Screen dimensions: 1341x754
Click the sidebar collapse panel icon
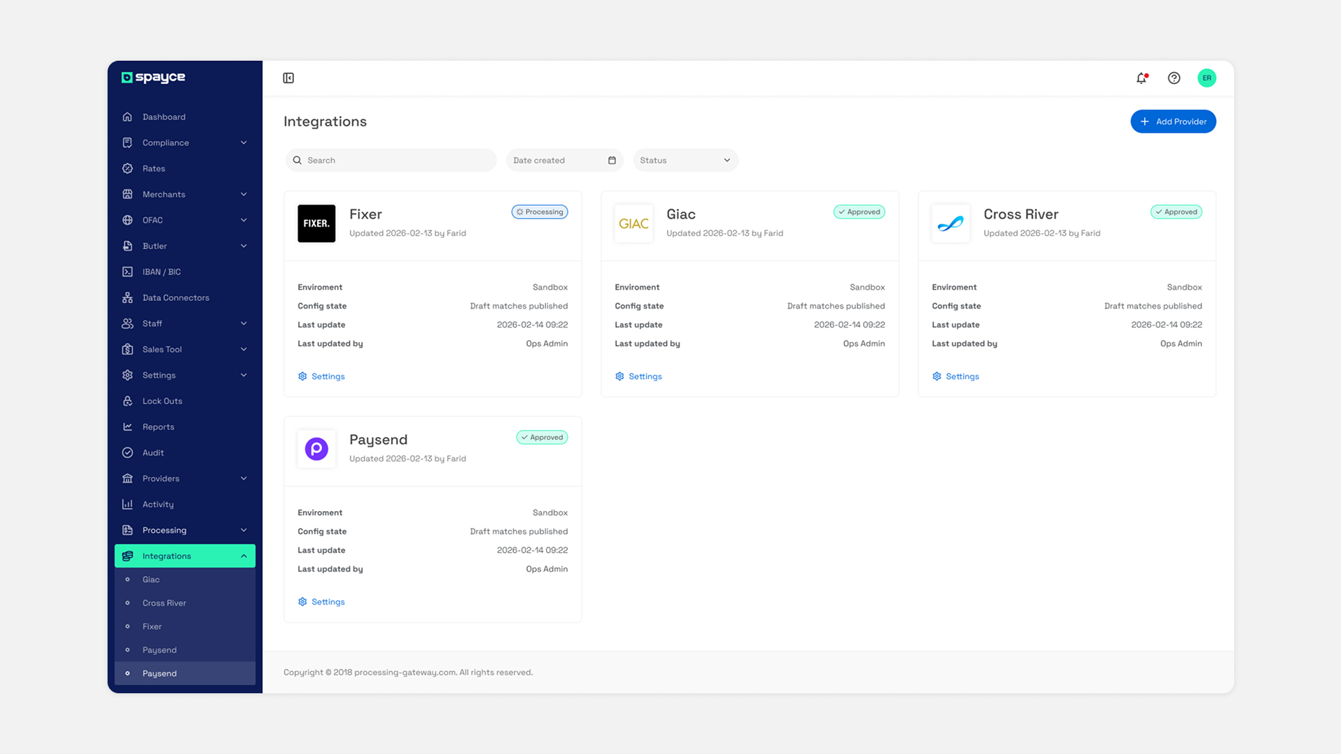click(x=288, y=78)
